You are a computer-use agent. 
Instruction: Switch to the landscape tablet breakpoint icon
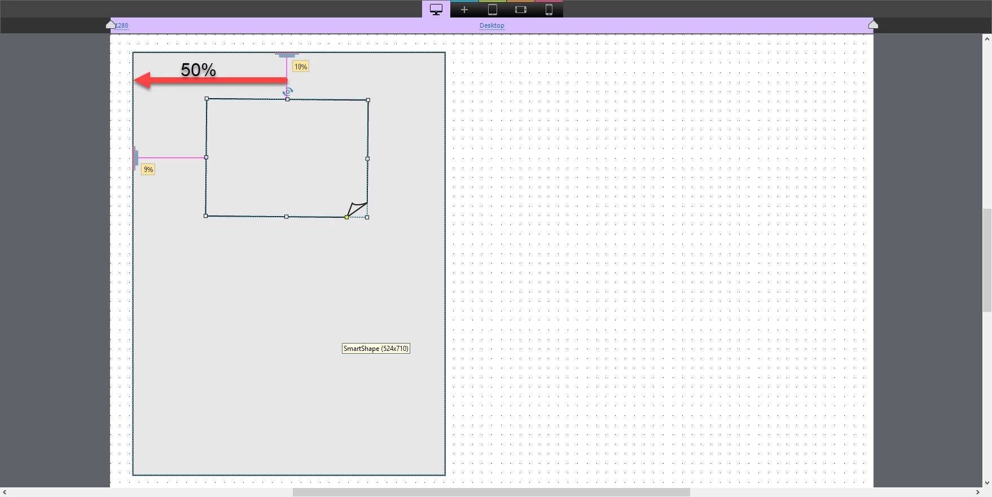click(x=521, y=10)
